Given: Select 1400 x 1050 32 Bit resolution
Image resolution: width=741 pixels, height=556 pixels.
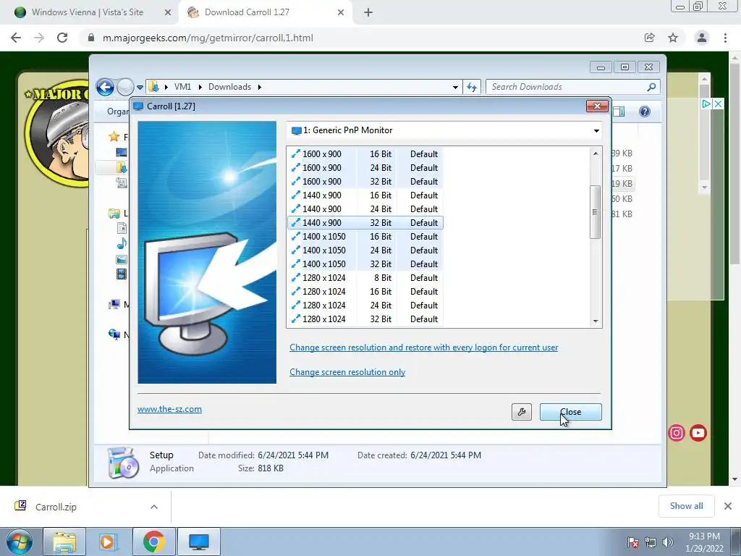Looking at the screenshot, I should coord(365,264).
